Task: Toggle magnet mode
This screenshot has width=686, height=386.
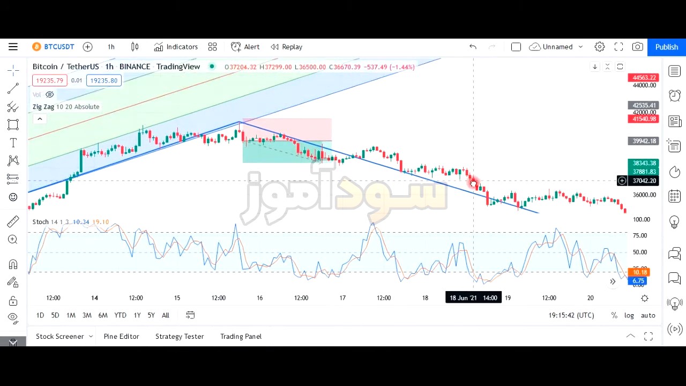Action: (x=13, y=264)
